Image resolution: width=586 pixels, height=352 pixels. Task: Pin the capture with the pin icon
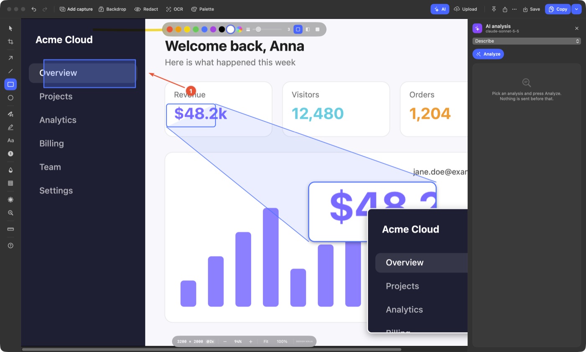(x=494, y=9)
